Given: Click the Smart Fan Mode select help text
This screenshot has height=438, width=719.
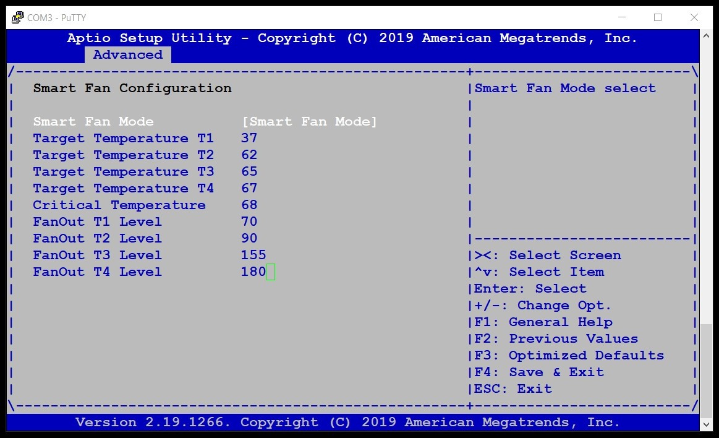Looking at the screenshot, I should point(565,88).
